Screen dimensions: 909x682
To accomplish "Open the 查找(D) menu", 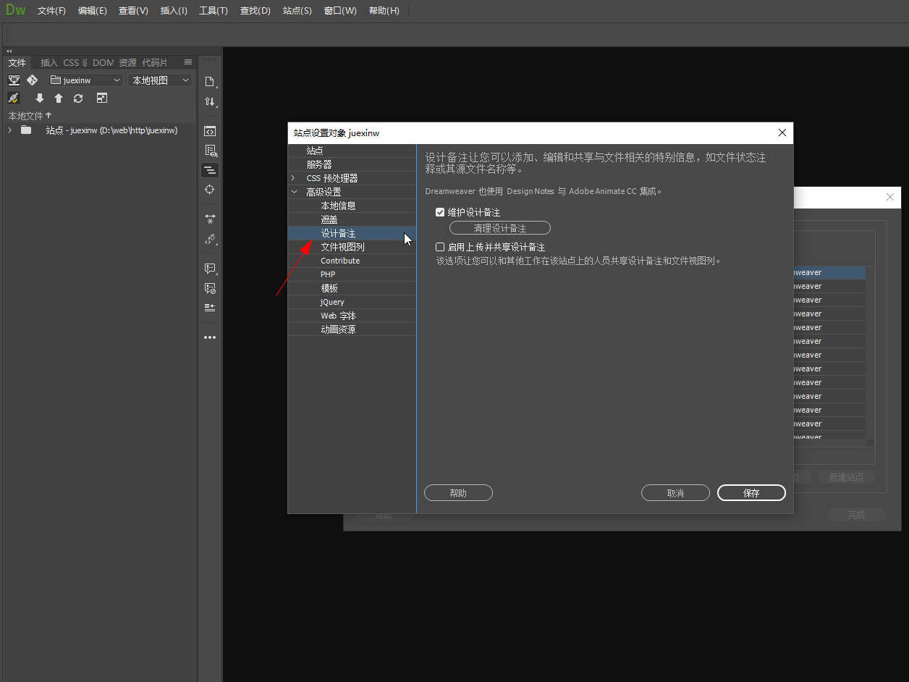I will 255,11.
